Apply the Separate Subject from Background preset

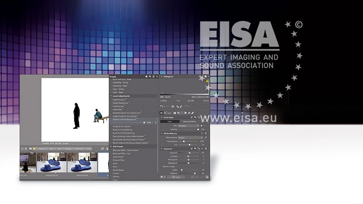click(x=127, y=113)
